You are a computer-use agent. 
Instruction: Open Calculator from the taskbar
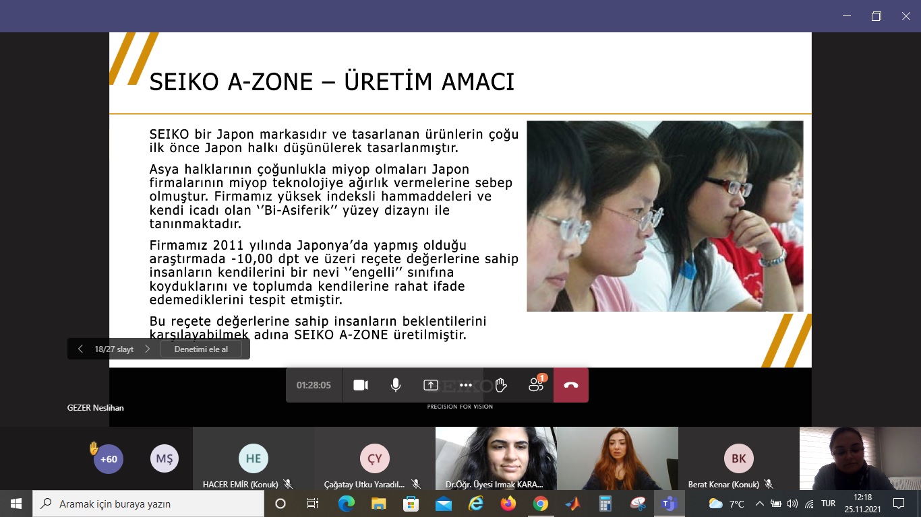point(605,504)
